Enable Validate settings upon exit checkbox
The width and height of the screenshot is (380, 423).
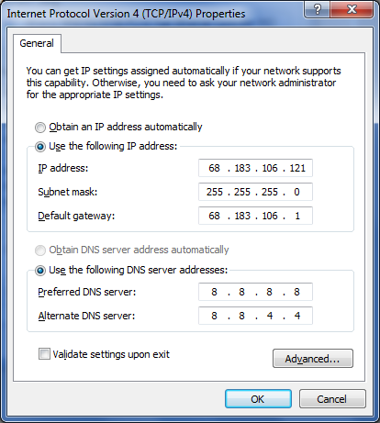coord(44,354)
